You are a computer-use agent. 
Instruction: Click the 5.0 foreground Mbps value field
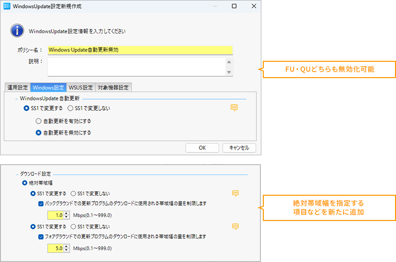(x=55, y=248)
